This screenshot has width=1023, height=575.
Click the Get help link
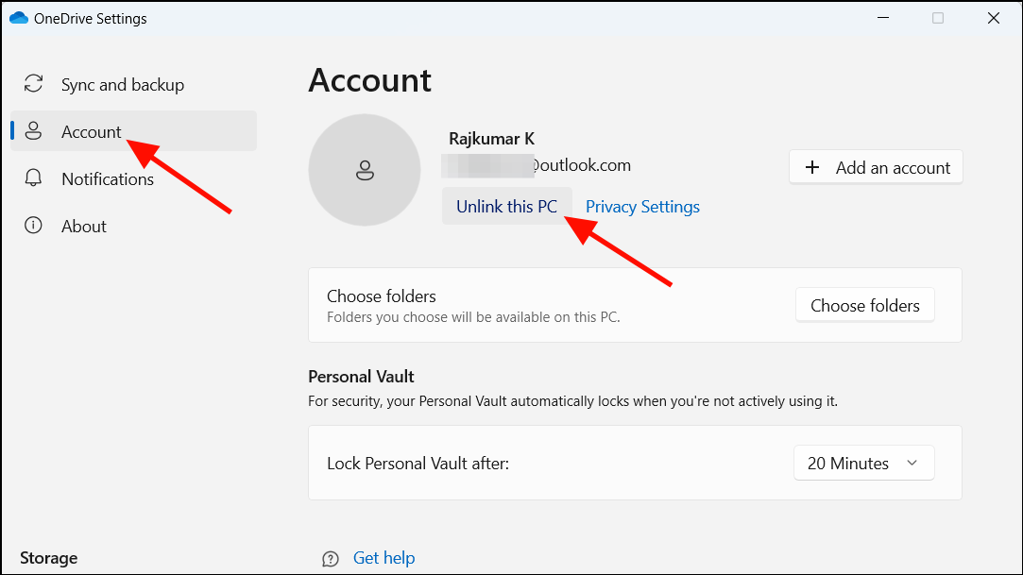coord(384,558)
